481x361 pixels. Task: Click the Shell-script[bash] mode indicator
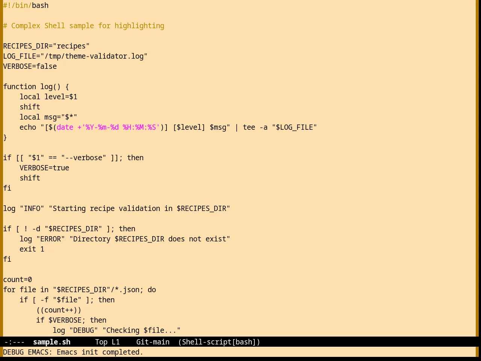click(x=219, y=342)
